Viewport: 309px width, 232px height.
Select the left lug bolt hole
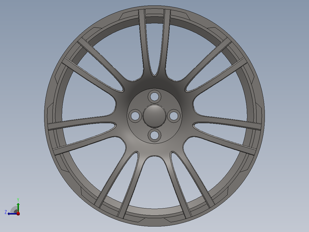click(135, 116)
